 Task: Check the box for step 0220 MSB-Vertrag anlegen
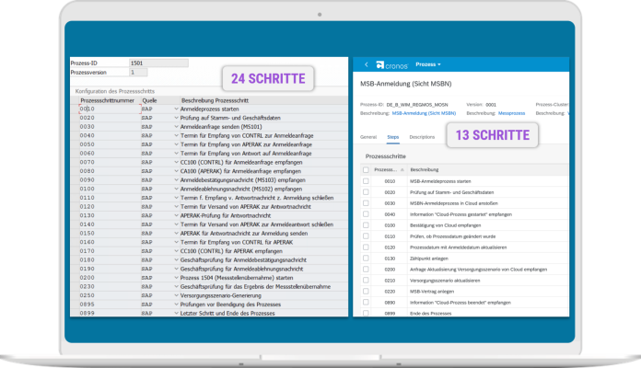pyautogui.click(x=366, y=292)
